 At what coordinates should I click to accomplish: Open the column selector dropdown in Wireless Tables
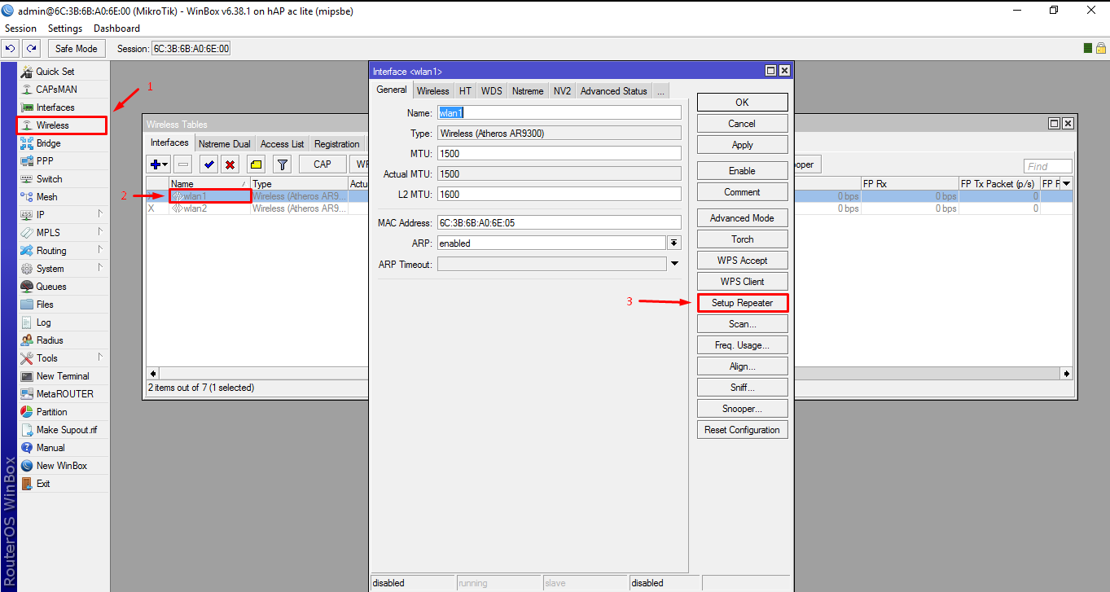1065,184
